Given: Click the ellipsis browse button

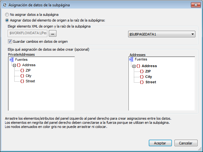Looking at the screenshot, I should click(52, 34).
